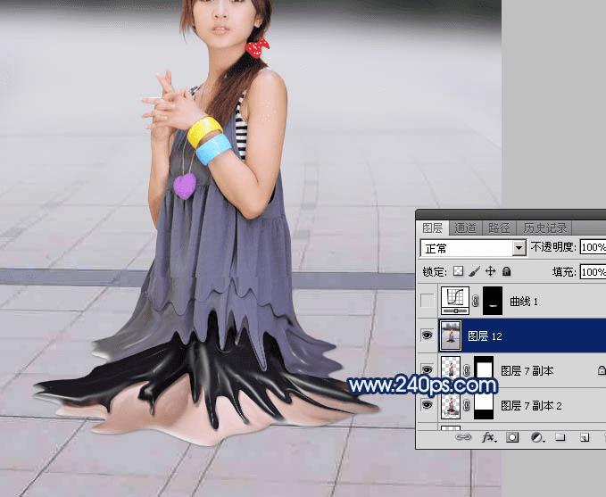The image size is (606, 497).
Task: Click the link layers chain icon
Action: 463,437
